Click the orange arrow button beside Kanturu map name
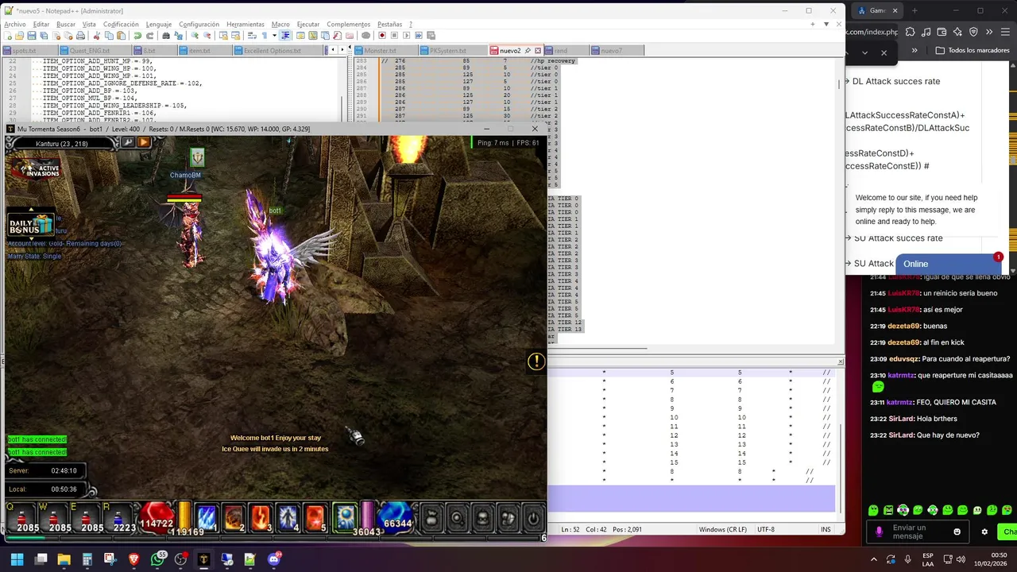Viewport: 1017px width, 572px height. point(144,142)
